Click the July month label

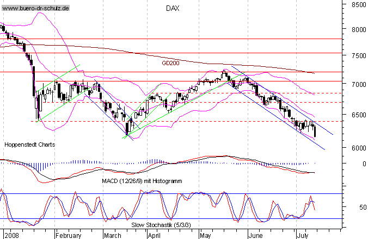(x=303, y=235)
